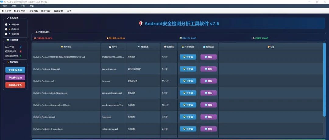Click the 总用时: 50.80秒 statistic

point(260,38)
